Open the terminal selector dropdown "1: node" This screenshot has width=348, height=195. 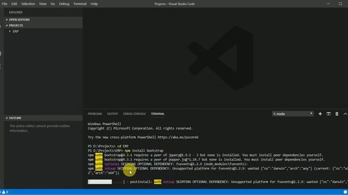coord(293,114)
